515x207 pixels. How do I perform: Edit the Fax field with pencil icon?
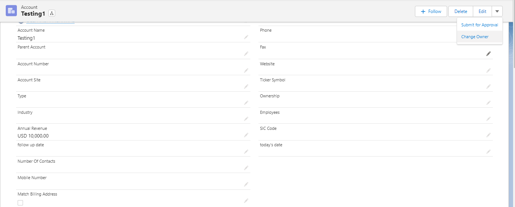(489, 54)
